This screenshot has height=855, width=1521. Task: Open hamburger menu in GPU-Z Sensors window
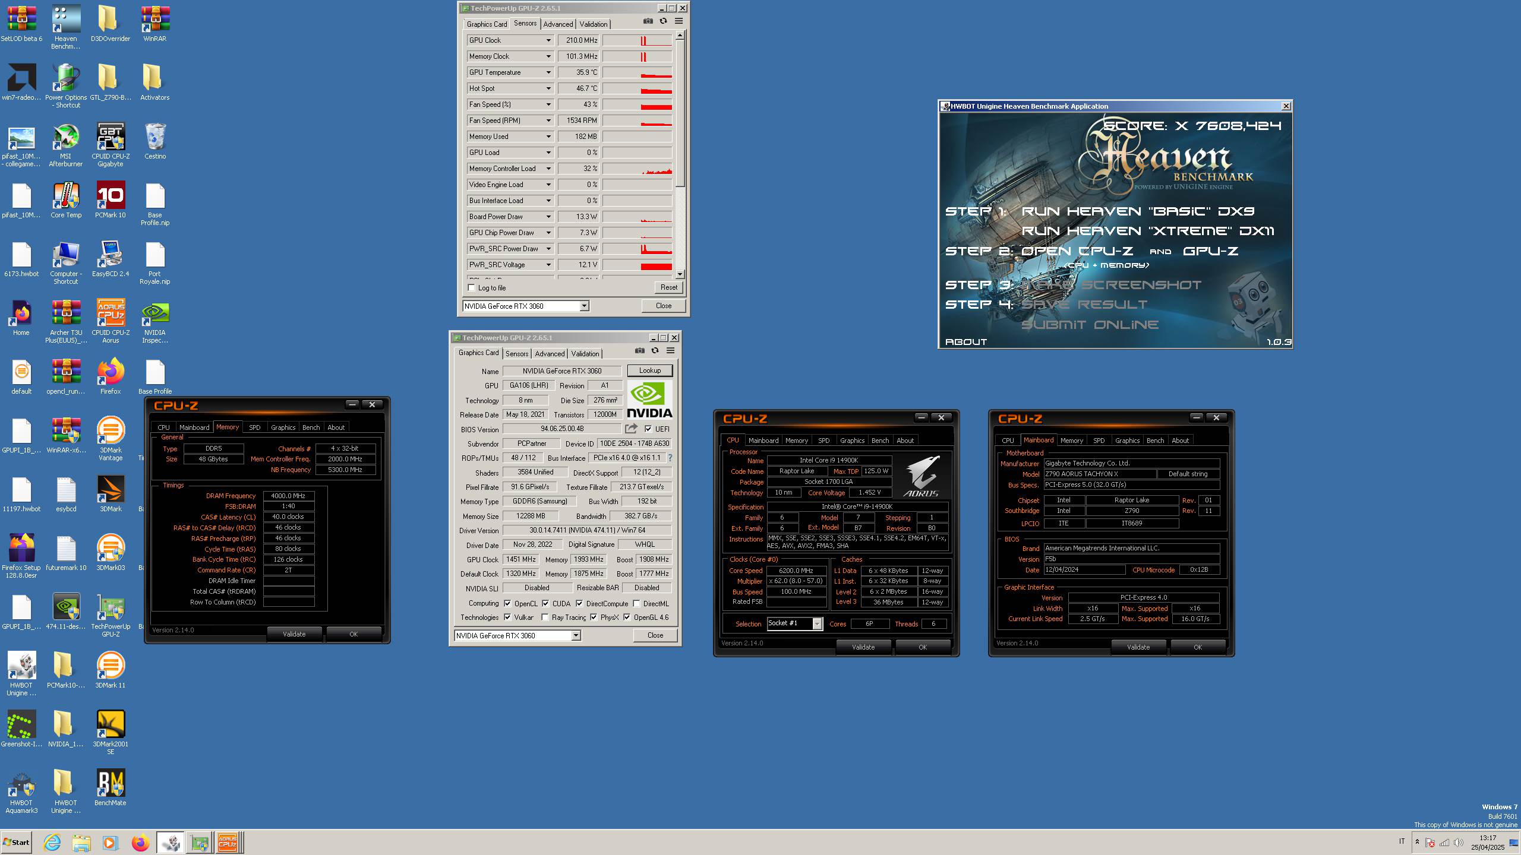pos(679,21)
